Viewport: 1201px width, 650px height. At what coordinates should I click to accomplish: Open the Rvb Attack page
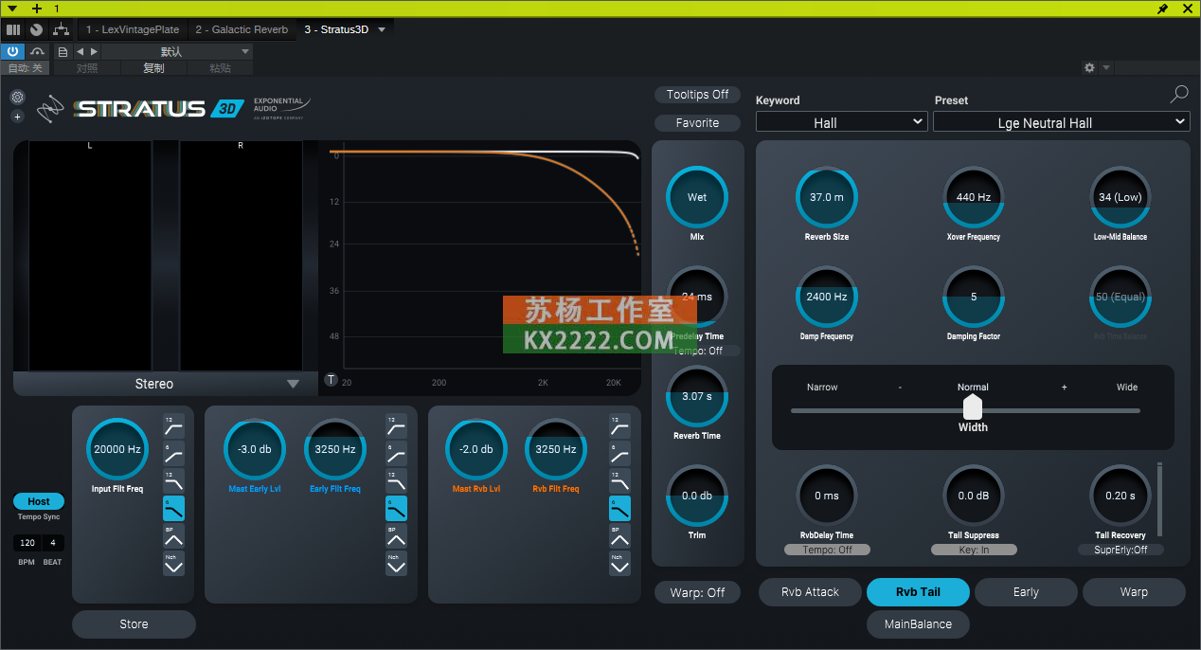[810, 592]
